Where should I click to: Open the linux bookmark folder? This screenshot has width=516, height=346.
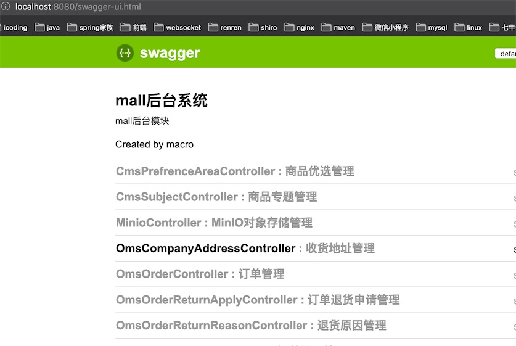469,28
